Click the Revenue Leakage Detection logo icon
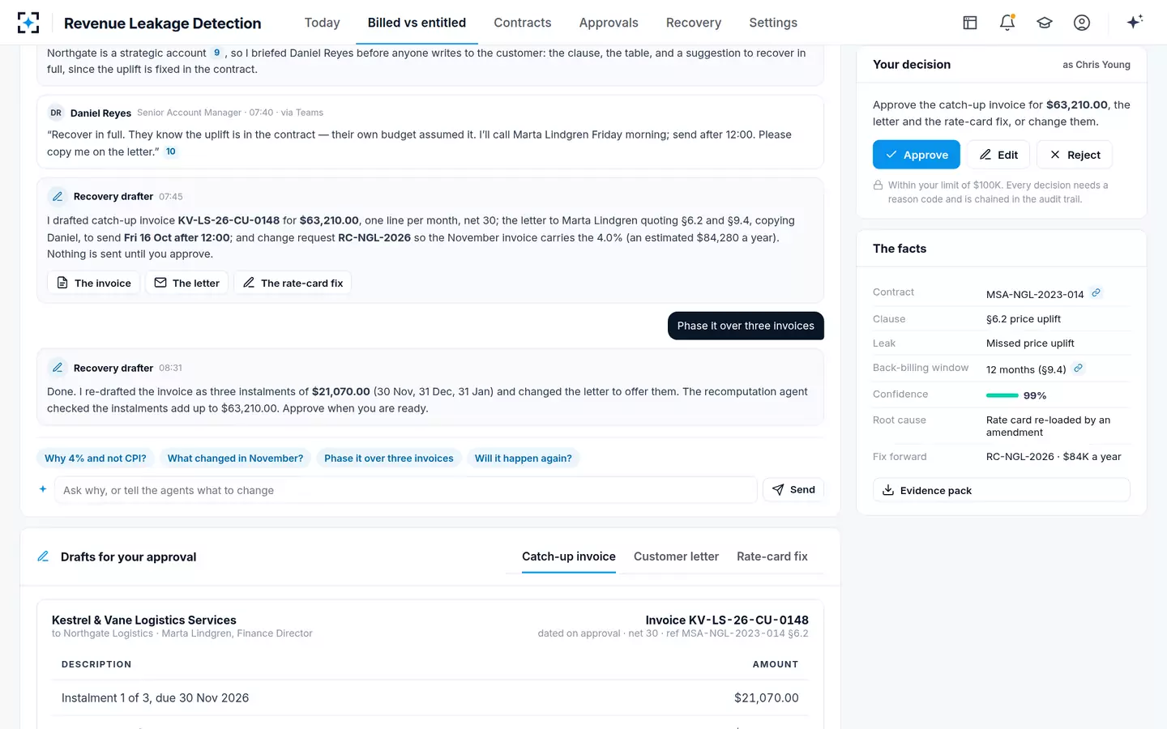1167x729 pixels. [x=28, y=23]
